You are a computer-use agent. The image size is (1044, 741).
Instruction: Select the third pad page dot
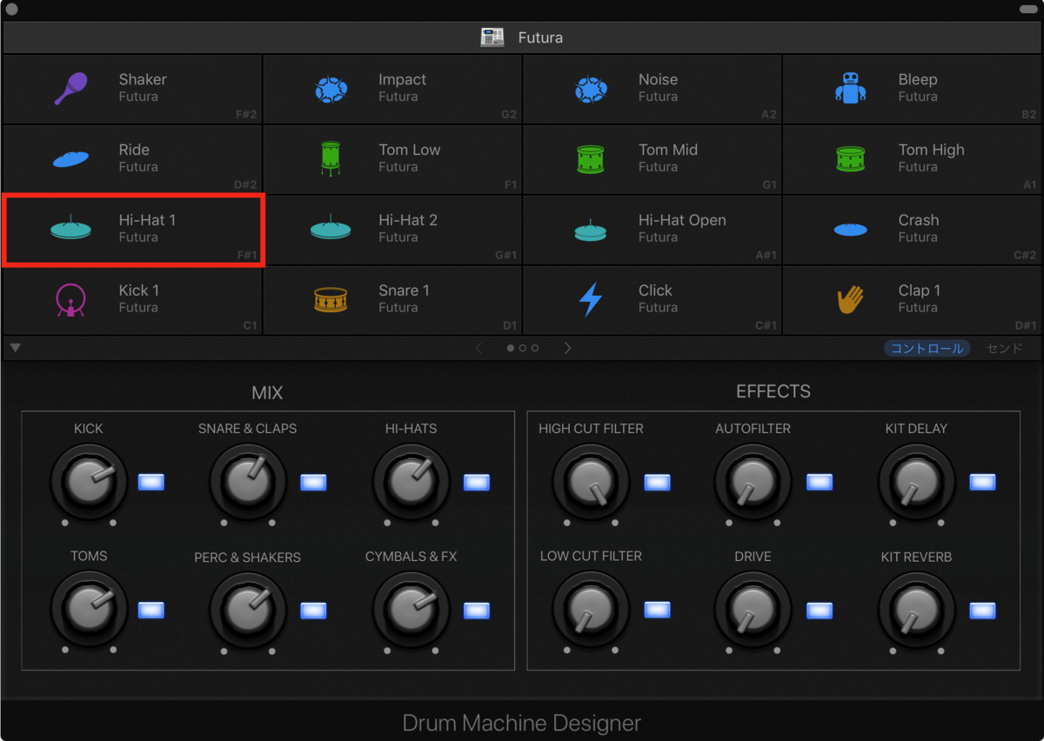point(535,348)
